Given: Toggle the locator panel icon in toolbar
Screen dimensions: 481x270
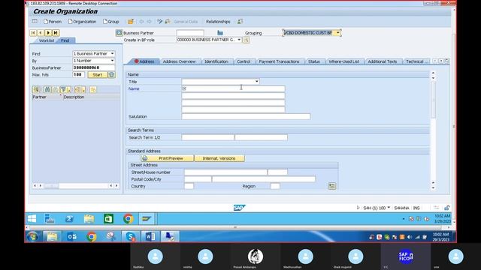Looking at the screenshot, I should 35,22.
